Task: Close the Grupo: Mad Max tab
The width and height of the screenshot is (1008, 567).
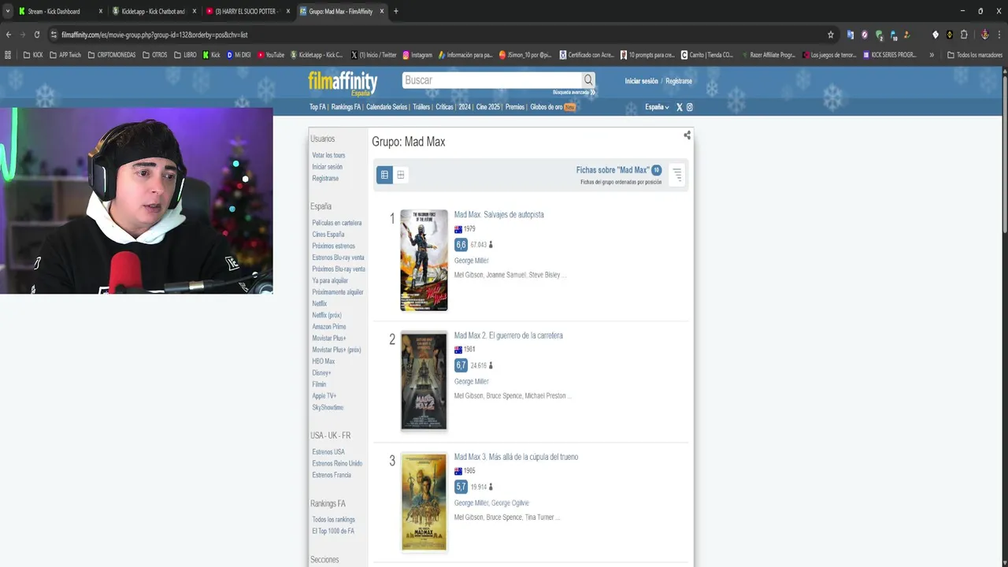Action: coord(382,11)
